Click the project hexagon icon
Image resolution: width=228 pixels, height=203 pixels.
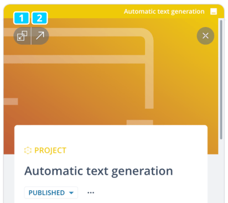click(x=28, y=150)
